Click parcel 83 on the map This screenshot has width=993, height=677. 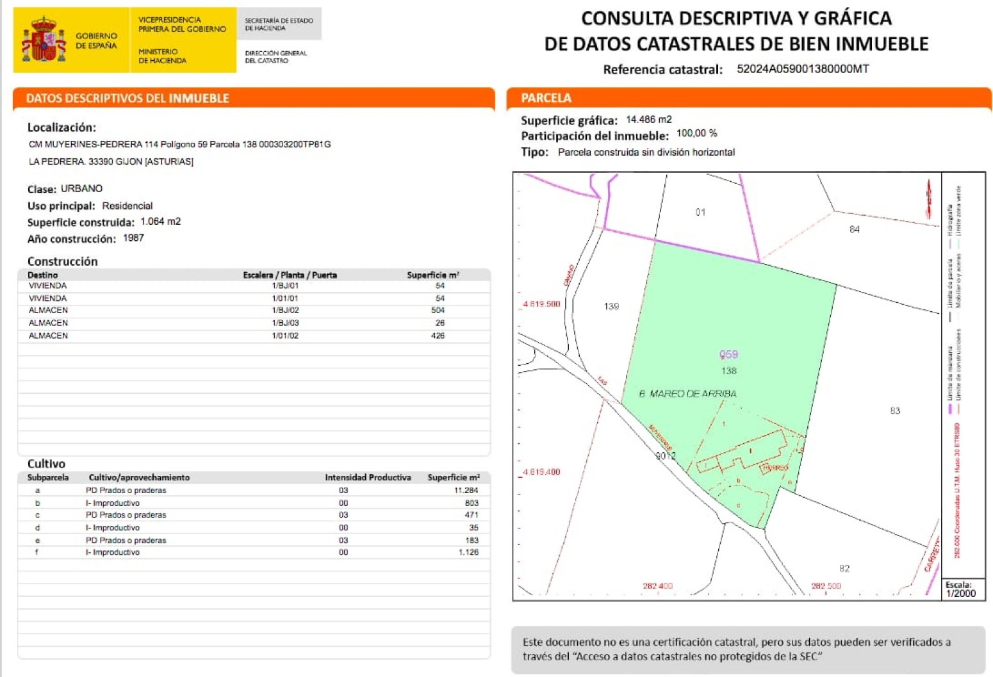pos(894,411)
